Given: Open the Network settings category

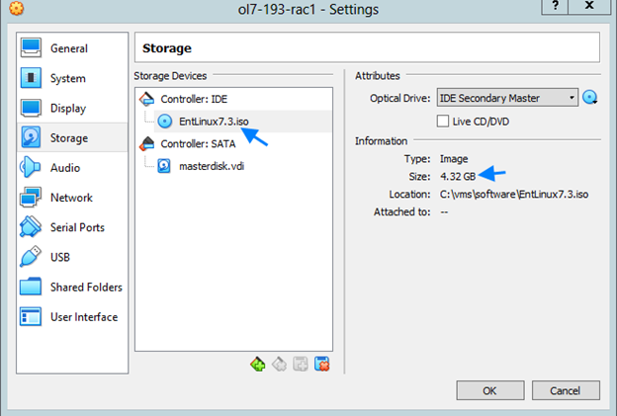Looking at the screenshot, I should pyautogui.click(x=72, y=198).
